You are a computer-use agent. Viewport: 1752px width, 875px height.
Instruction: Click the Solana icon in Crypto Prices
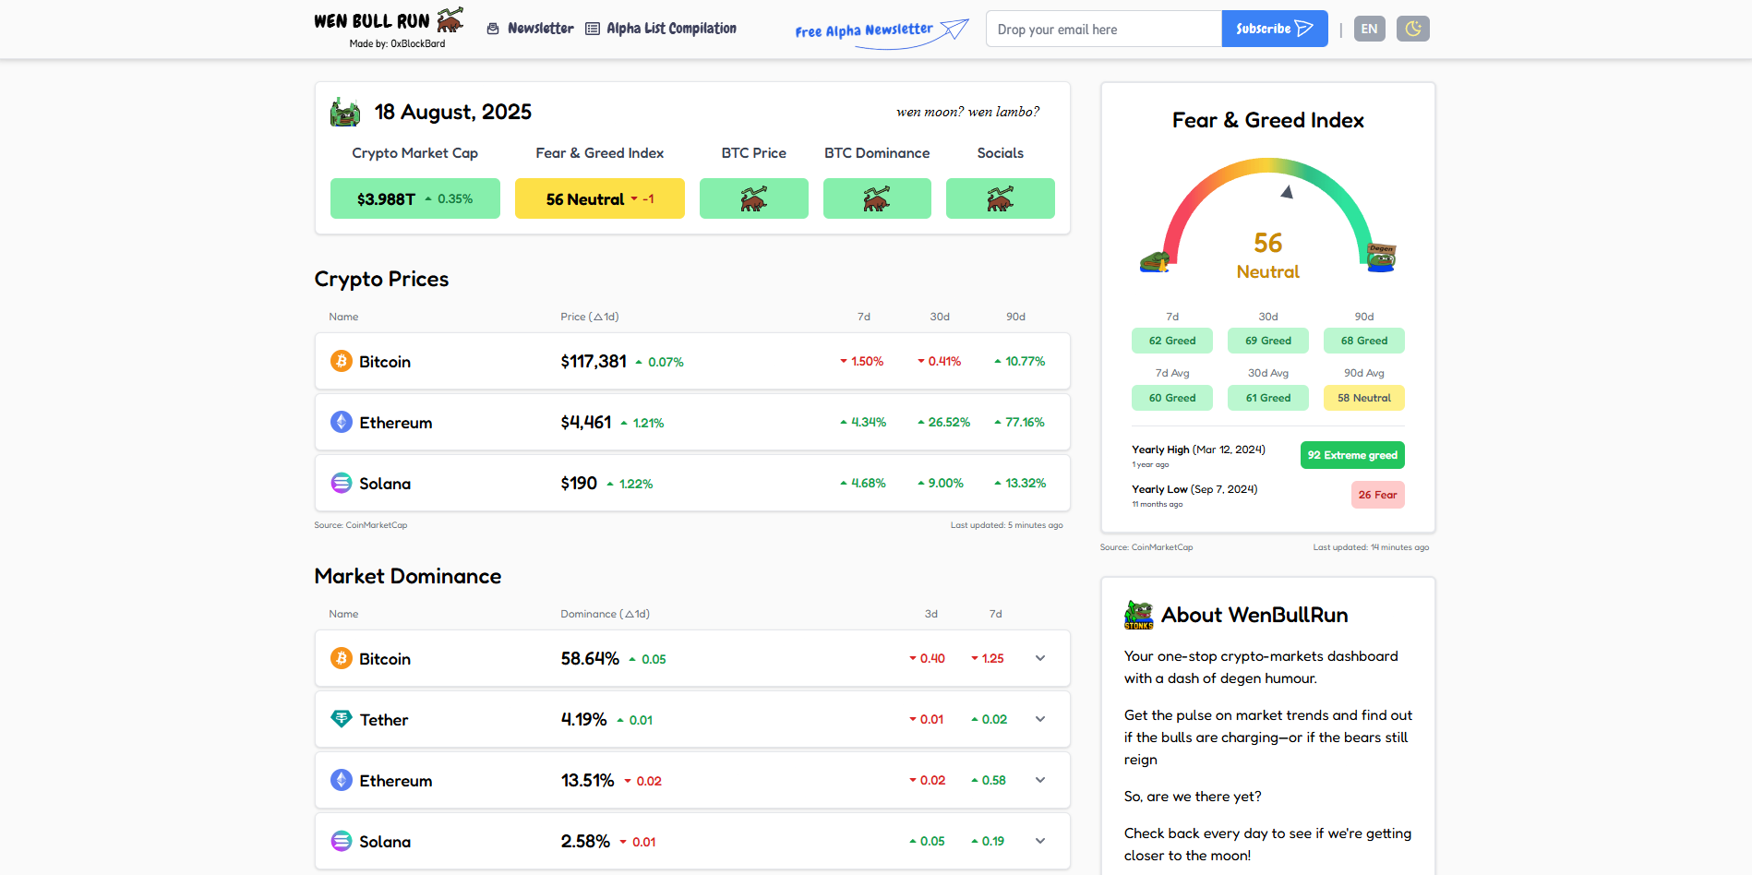[342, 483]
